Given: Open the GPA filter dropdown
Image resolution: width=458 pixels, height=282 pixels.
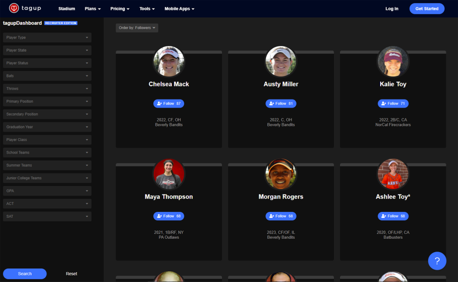Looking at the screenshot, I should [x=47, y=191].
